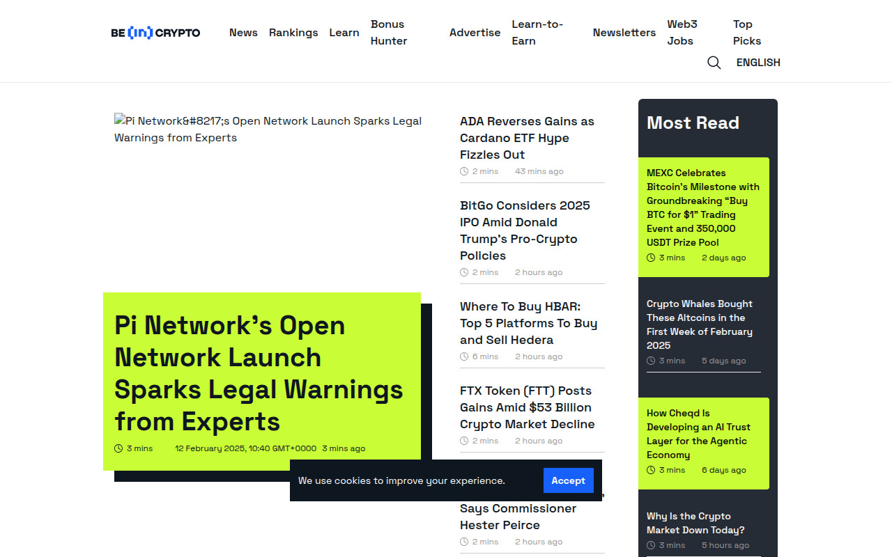Open Newsletters page
The height and width of the screenshot is (557, 892).
click(624, 33)
